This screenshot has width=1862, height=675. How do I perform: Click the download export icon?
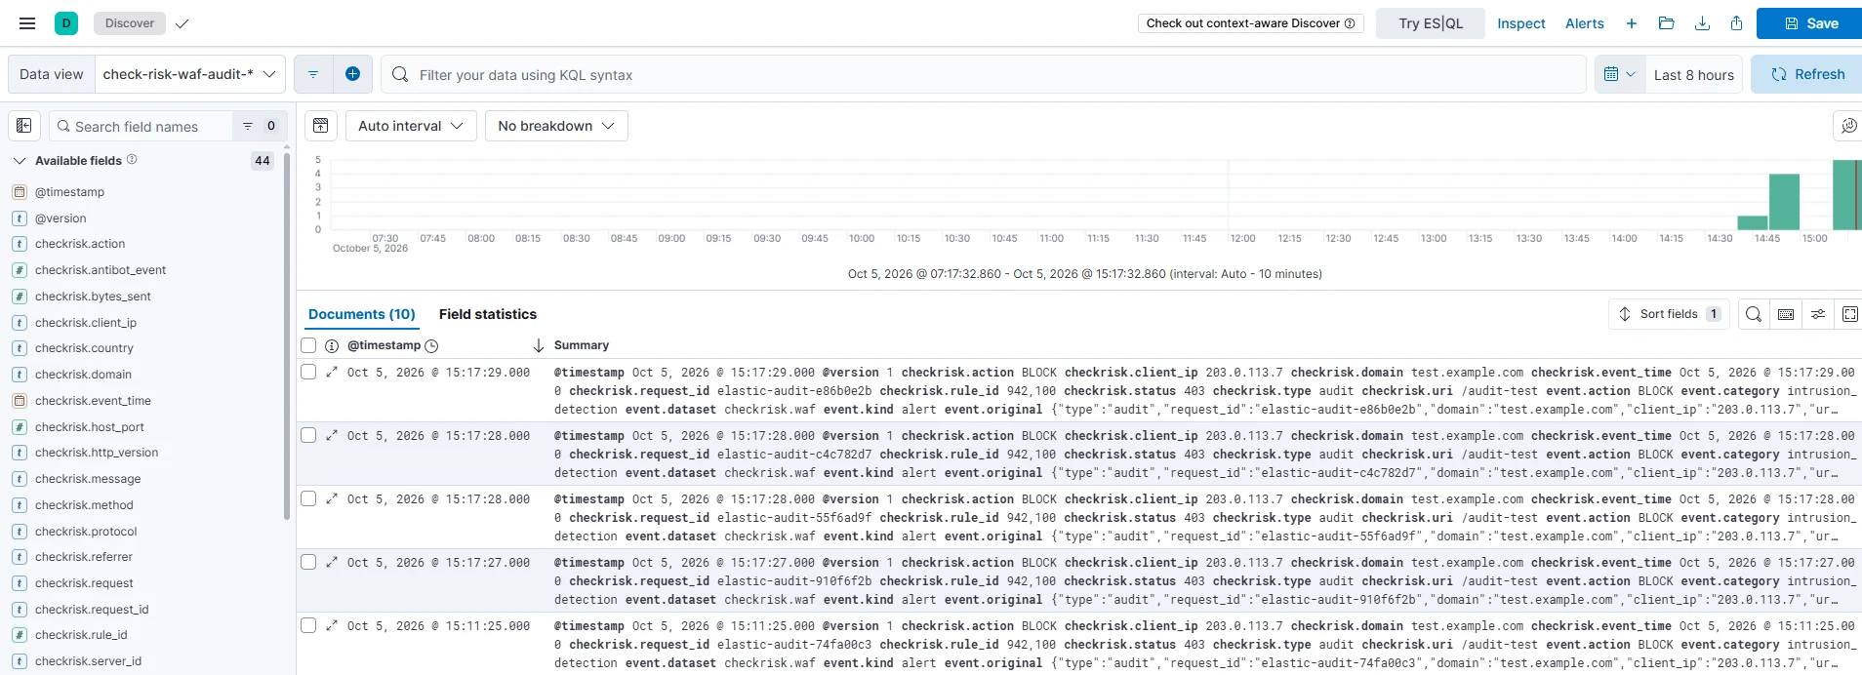(x=1702, y=23)
